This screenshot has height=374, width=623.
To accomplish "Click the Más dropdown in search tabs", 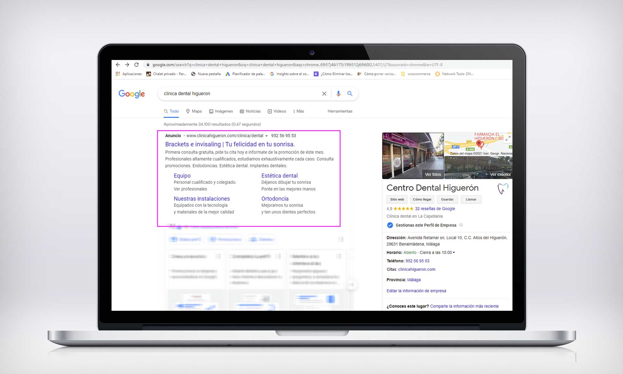I will coord(299,111).
